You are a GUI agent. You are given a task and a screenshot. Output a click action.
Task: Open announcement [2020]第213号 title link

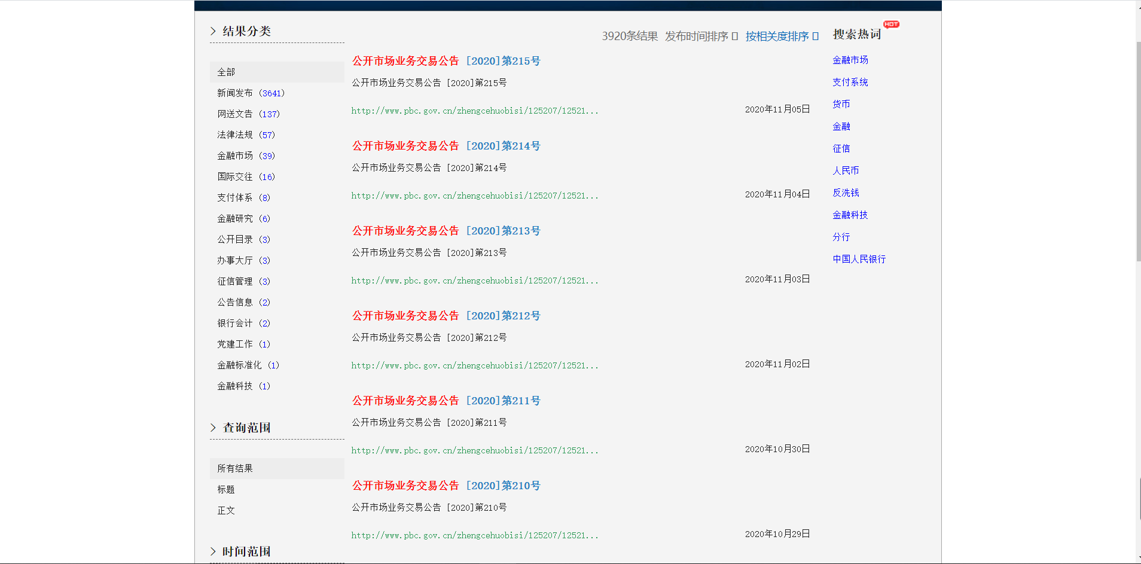coord(446,231)
